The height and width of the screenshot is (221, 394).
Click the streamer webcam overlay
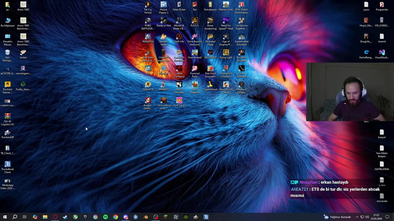[350, 92]
